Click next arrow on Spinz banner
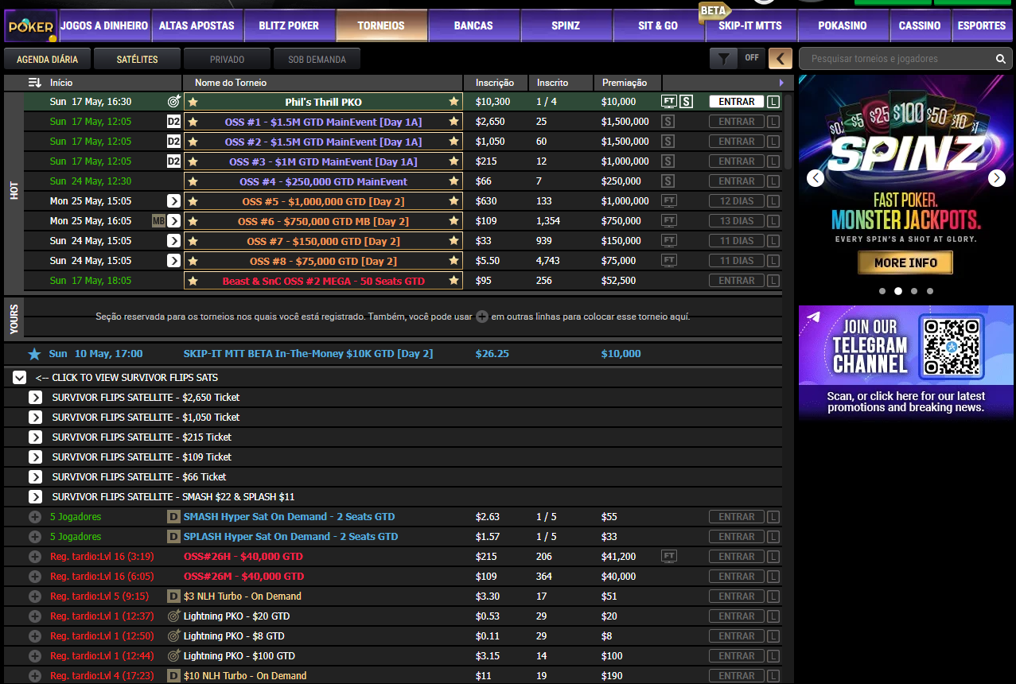Screen dimensions: 1016x684 997,178
